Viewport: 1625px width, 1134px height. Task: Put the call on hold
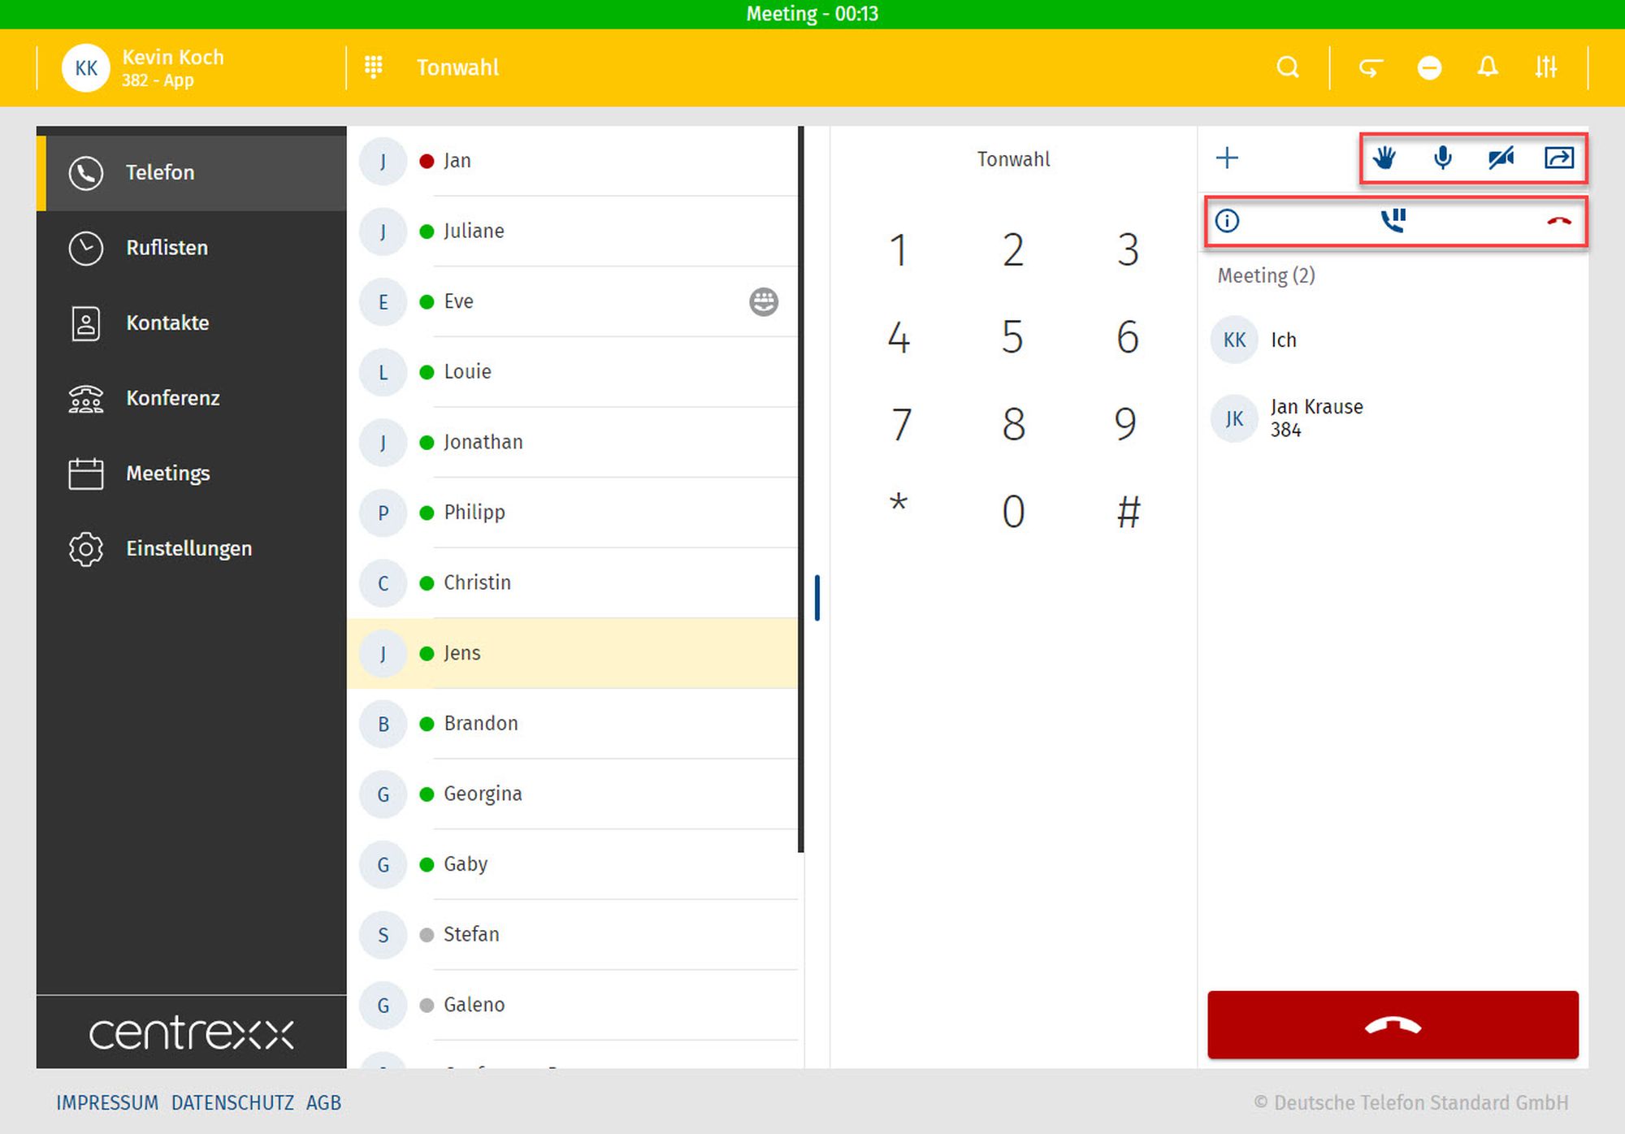[x=1393, y=220]
